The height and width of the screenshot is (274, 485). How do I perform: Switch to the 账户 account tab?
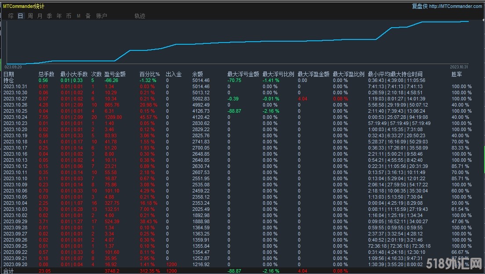coord(101,16)
